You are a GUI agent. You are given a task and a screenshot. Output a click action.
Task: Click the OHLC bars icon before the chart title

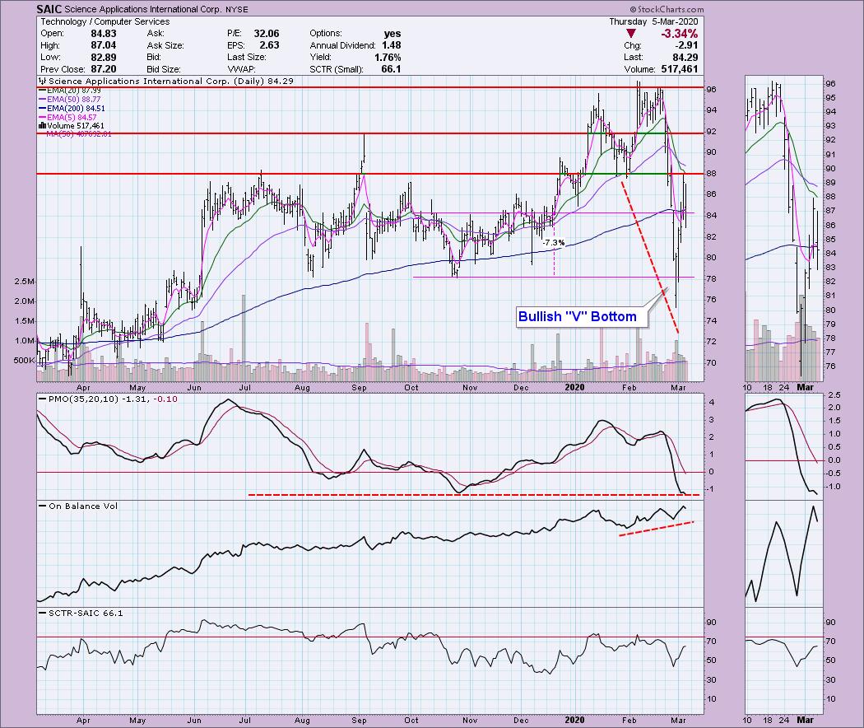[43, 81]
